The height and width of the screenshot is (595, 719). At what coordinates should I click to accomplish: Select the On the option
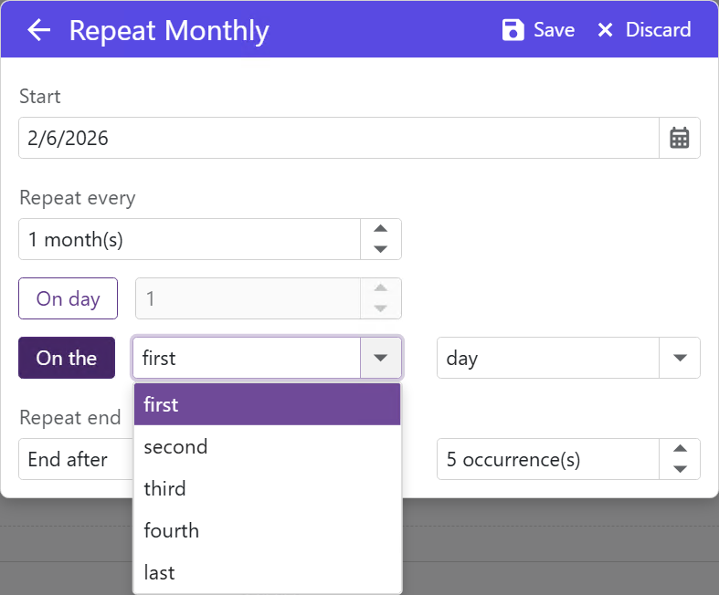(x=67, y=358)
